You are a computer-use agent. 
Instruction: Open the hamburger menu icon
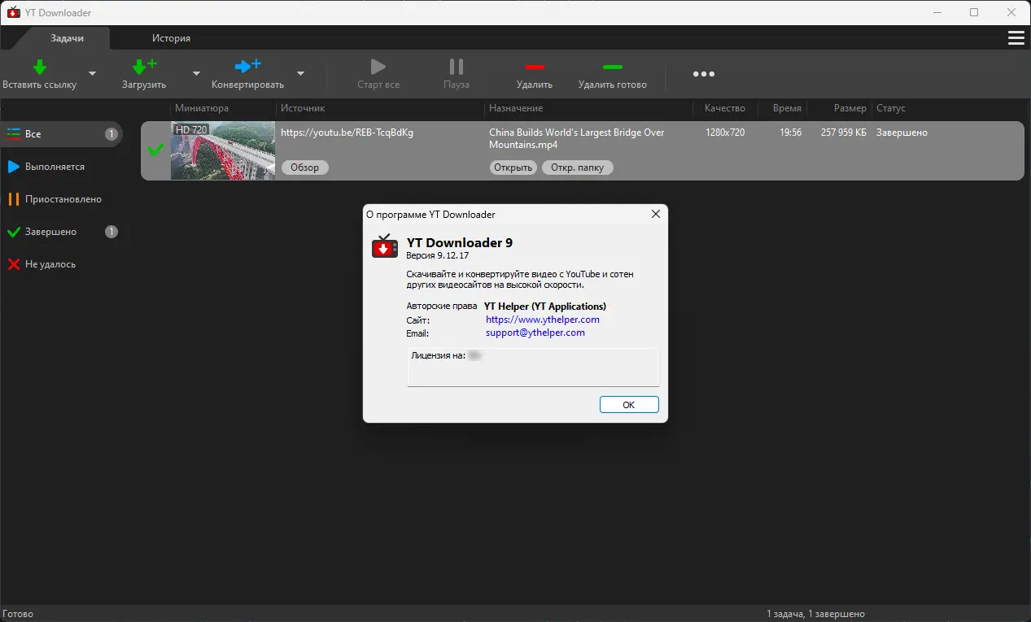click(1015, 37)
